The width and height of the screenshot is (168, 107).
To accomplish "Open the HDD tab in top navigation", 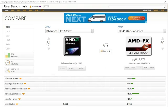I will click(24, 10).
